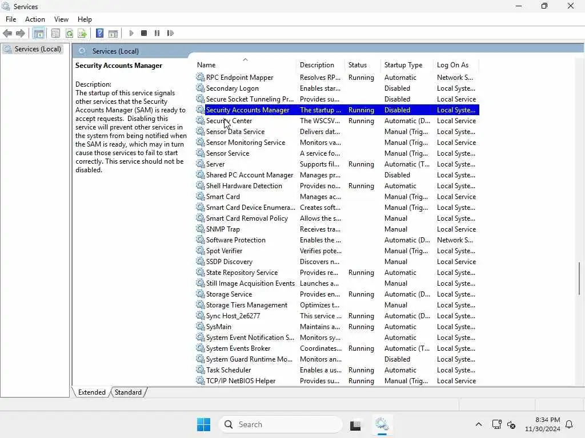This screenshot has width=585, height=438.
Task: Click gear icon of RPC Endpoint Mapper
Action: 201,77
